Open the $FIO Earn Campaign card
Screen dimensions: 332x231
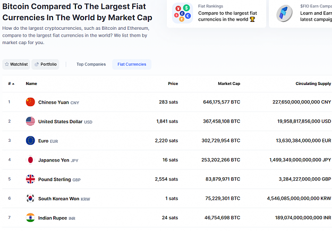301,13
